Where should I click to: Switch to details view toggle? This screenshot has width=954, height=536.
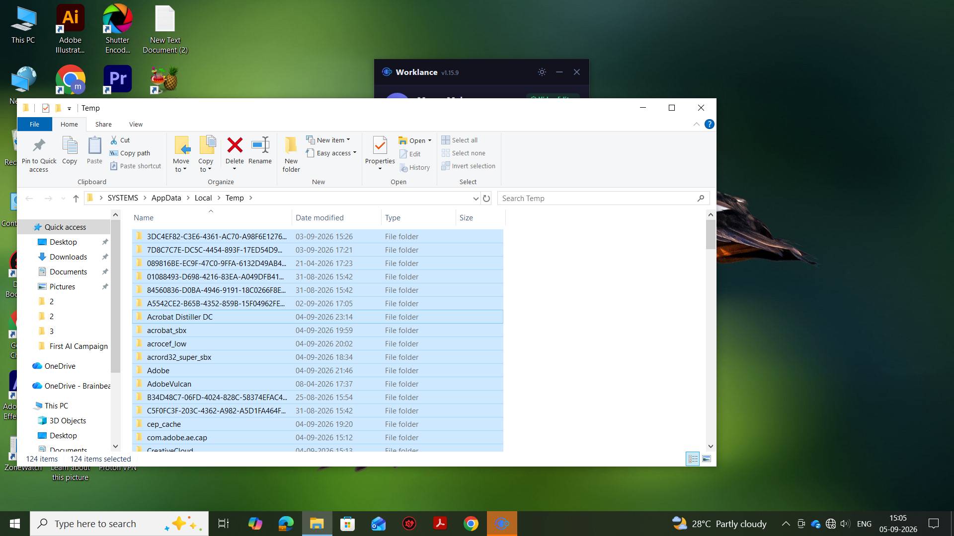(x=693, y=459)
